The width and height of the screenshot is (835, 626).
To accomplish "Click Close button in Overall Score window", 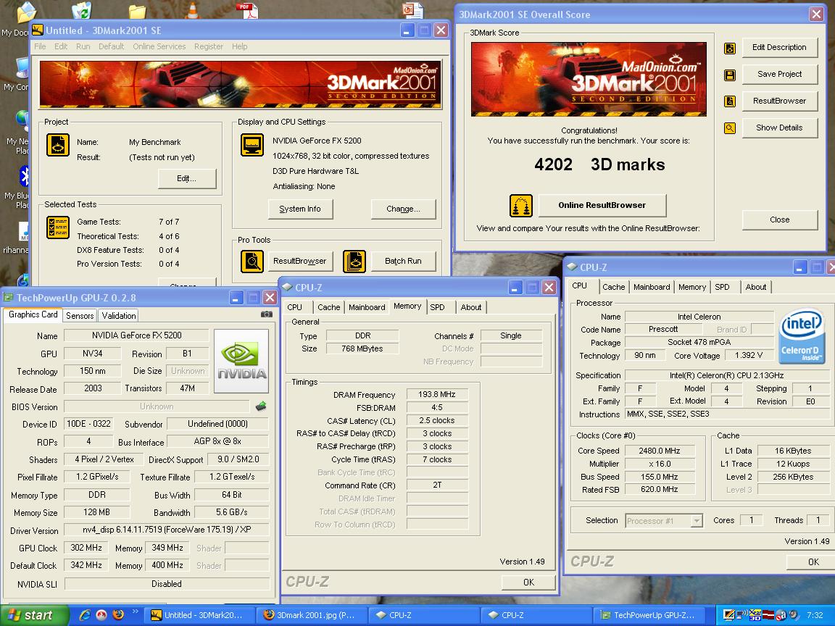I will 779,220.
